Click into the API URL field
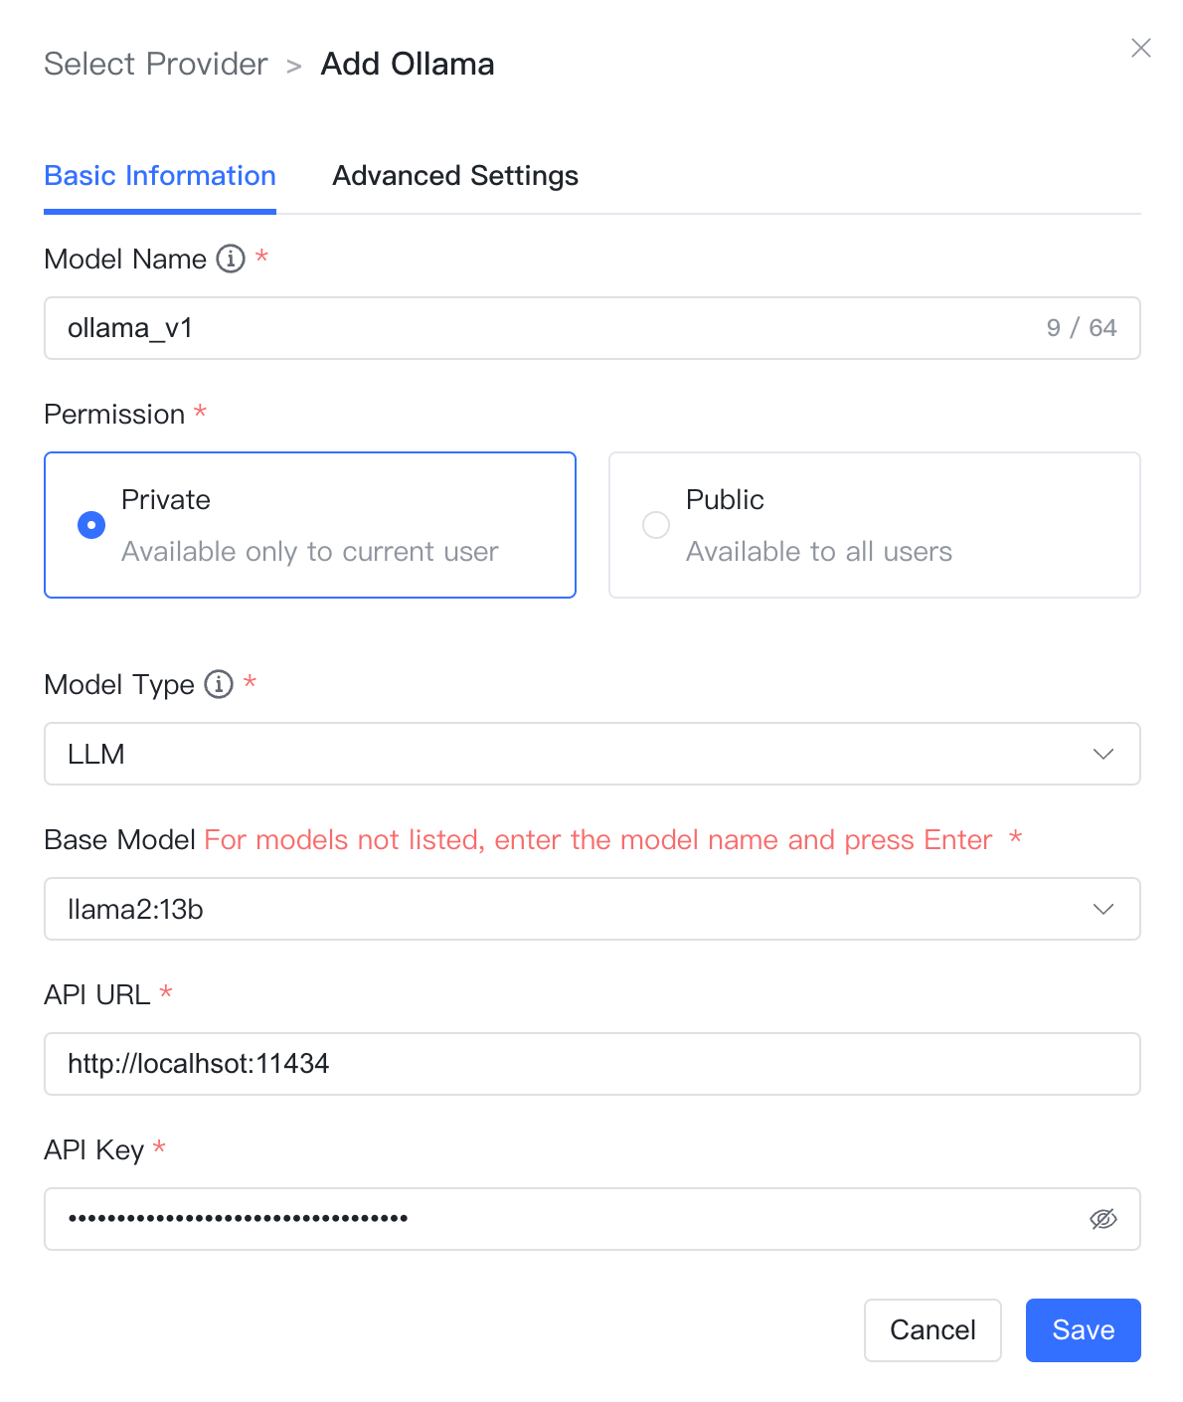 (x=592, y=1064)
